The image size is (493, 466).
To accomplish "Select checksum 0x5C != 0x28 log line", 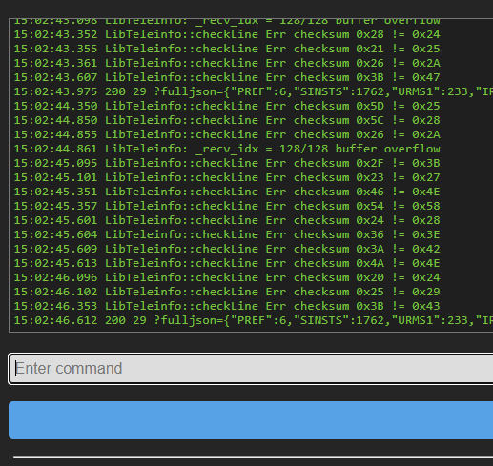I will (227, 120).
